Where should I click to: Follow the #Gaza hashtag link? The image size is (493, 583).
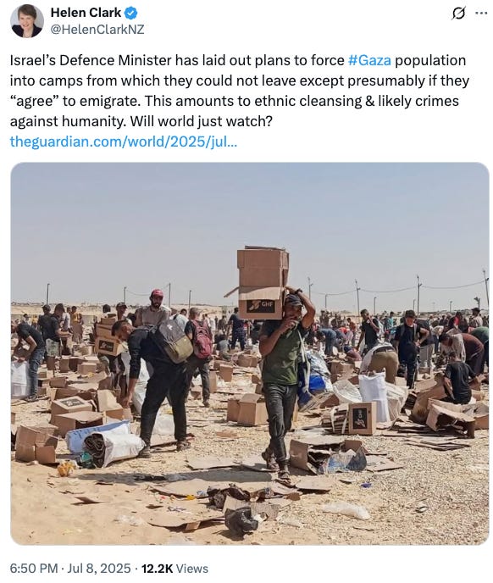pos(369,60)
